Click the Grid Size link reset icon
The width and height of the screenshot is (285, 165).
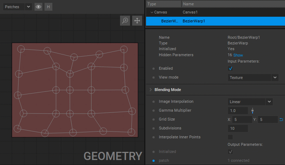pos(281,119)
